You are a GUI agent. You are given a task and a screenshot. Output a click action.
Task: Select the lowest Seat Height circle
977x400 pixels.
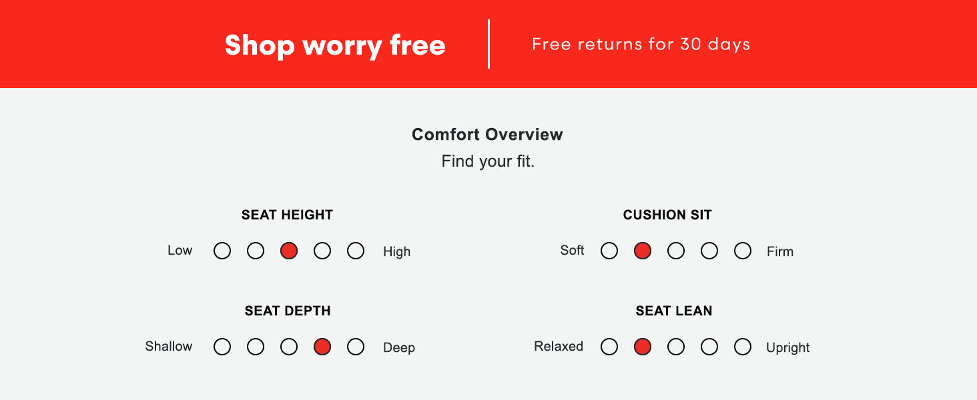click(x=222, y=251)
